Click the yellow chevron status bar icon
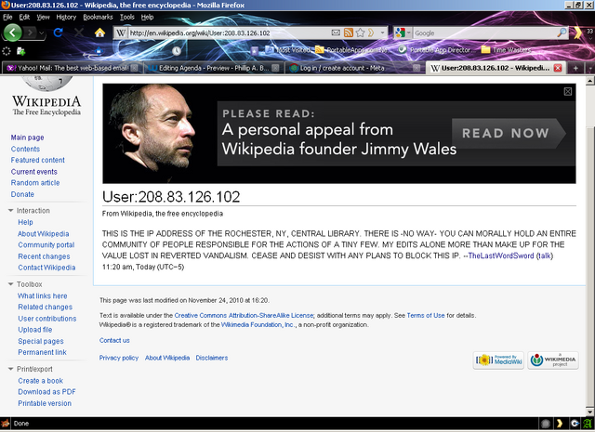Screen dimensions: 595x432 tap(560, 424)
